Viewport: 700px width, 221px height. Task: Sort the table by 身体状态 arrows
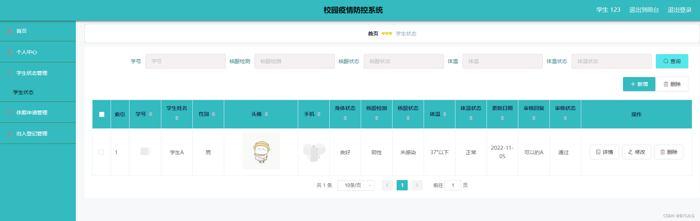tap(345, 118)
